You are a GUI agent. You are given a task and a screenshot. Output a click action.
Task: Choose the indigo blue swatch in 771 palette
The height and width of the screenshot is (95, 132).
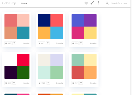click(78, 20)
